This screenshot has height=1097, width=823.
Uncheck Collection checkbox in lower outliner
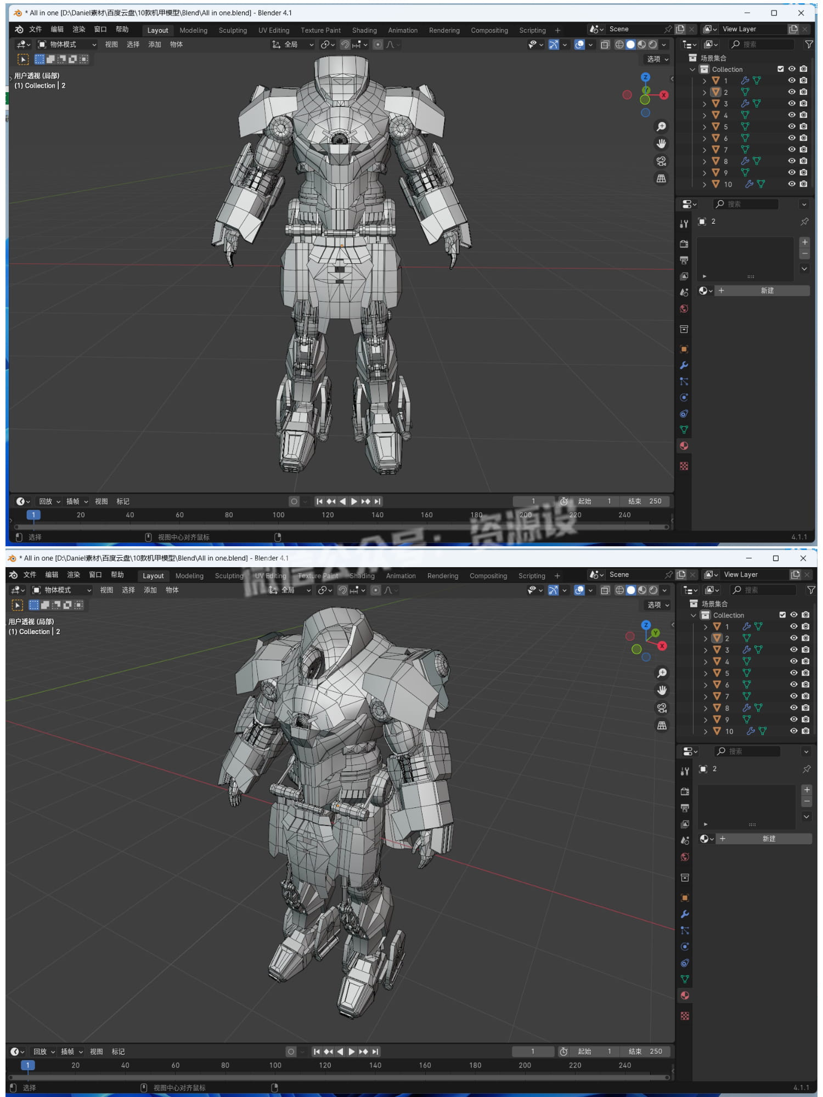tap(782, 615)
